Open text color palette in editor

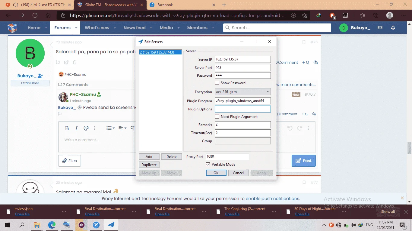86,128
